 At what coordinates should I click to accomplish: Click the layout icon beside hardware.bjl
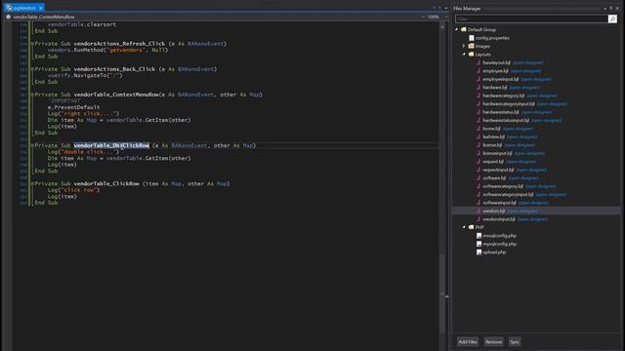tap(479, 87)
